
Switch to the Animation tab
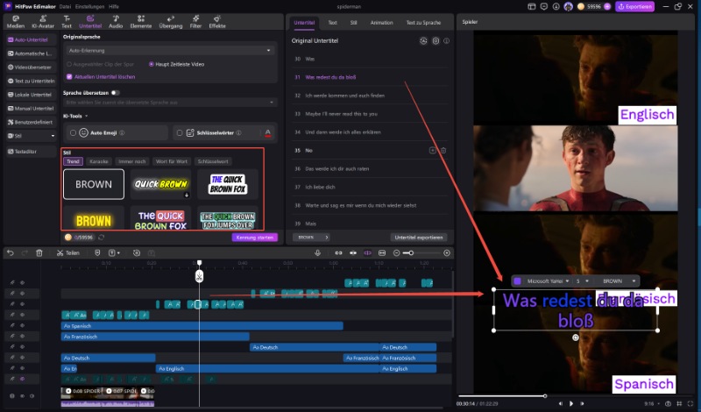(381, 23)
